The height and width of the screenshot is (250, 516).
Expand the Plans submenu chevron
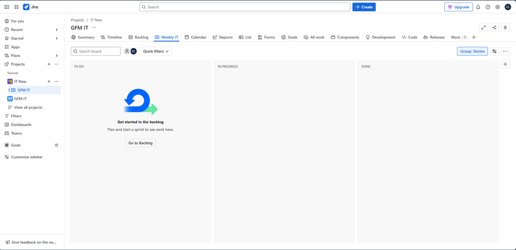click(x=57, y=56)
